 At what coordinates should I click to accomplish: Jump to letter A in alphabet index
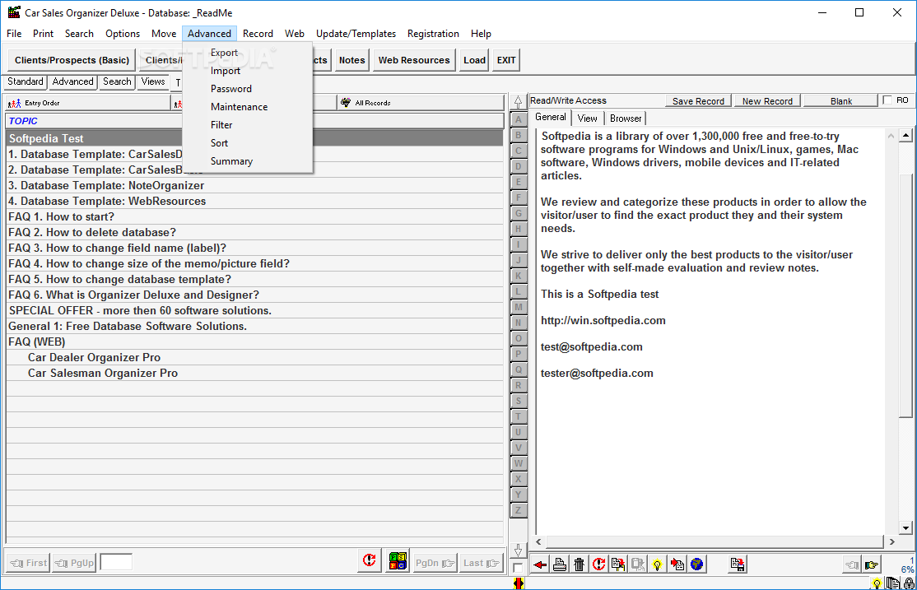point(518,120)
